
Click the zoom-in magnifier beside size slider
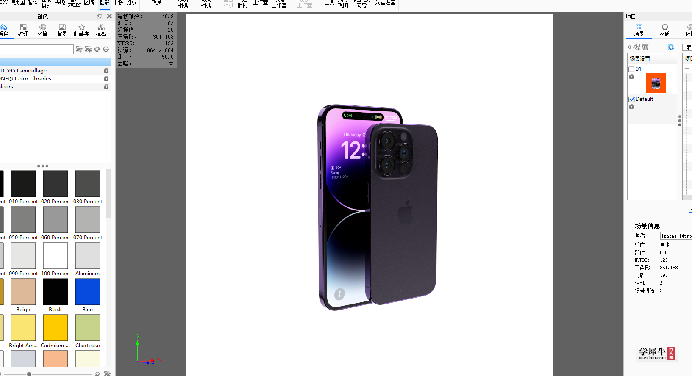[97, 373]
